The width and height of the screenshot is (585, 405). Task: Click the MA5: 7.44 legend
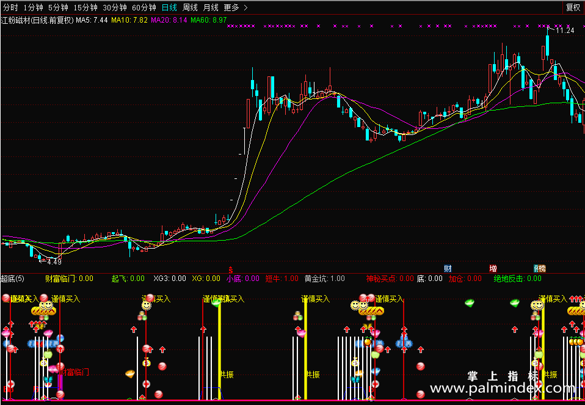tap(92, 20)
